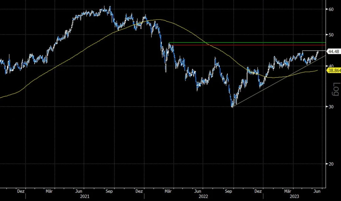The image size is (341, 201).
Task: Click the 60 price axis label
Action: [x=331, y=9]
